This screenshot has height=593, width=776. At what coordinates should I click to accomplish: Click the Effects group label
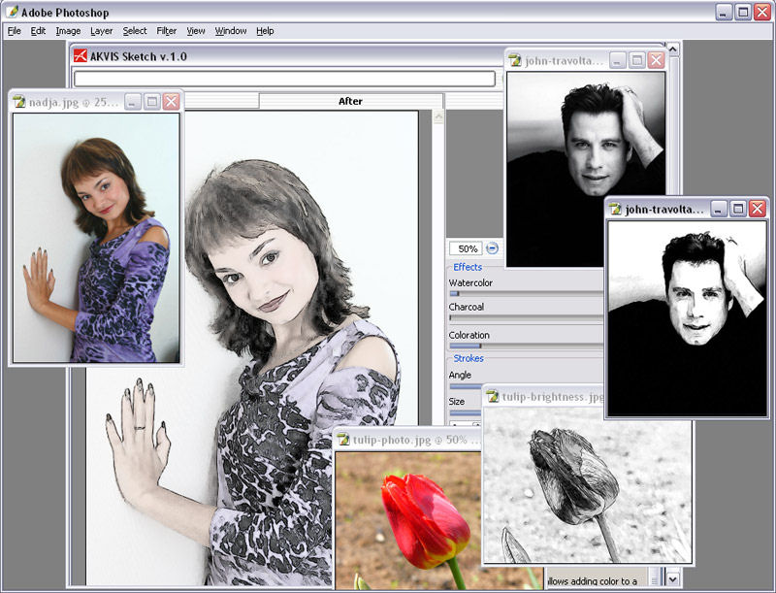pyautogui.click(x=468, y=267)
